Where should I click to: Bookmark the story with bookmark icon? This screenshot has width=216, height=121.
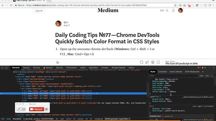(x=158, y=62)
